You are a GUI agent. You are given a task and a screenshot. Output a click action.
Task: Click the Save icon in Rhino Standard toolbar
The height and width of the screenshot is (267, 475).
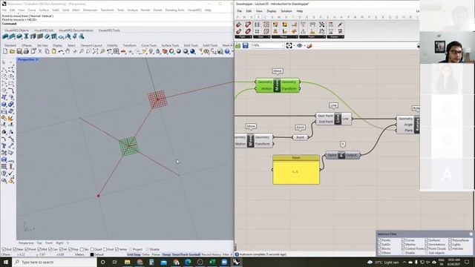[19, 51]
